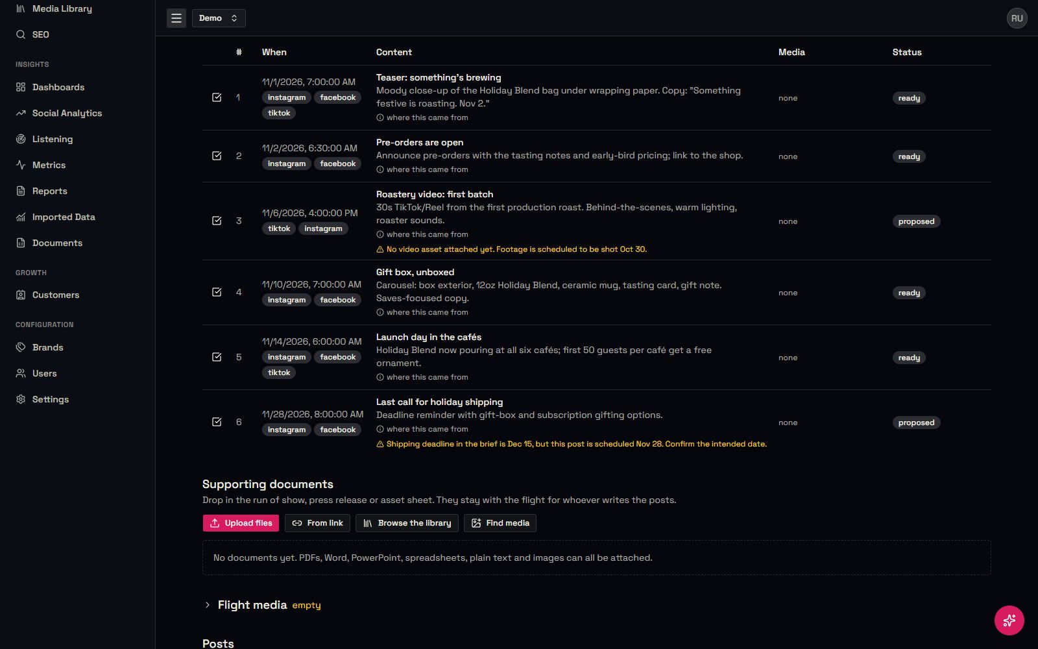Open the Listening section icon

21,139
